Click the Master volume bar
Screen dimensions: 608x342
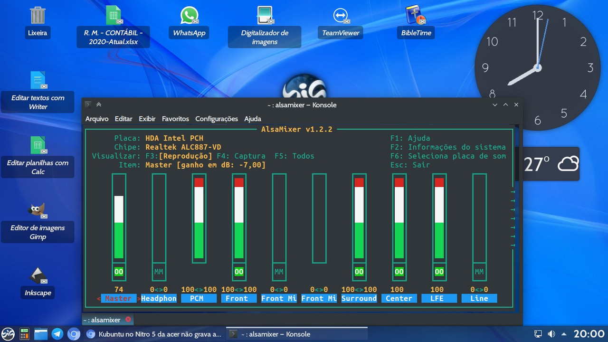click(119, 218)
